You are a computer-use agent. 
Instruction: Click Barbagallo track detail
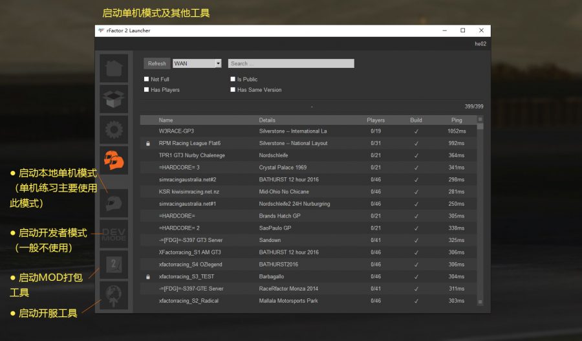click(x=272, y=277)
